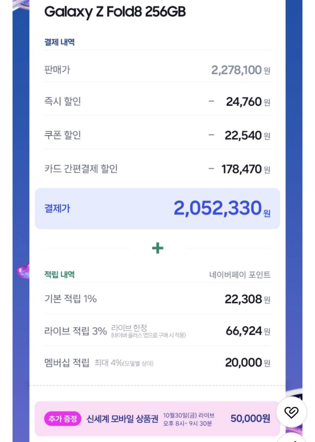Tap the 판매가 2,278,100원 amount
This screenshot has width=315, height=442.
click(241, 70)
